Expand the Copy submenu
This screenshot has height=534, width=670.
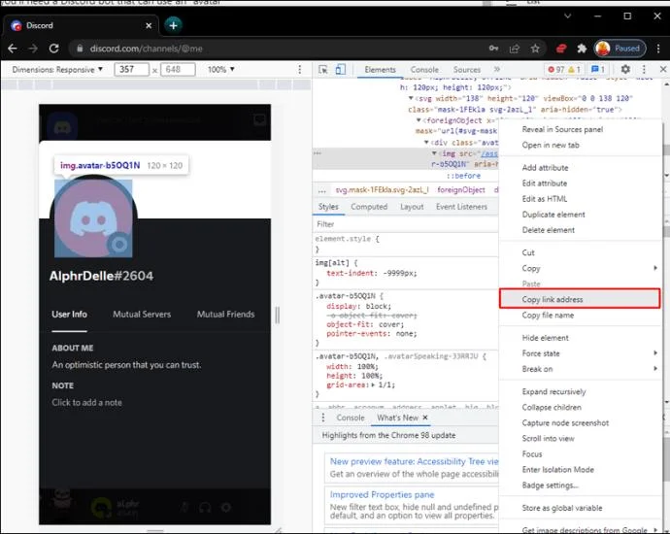(x=581, y=268)
